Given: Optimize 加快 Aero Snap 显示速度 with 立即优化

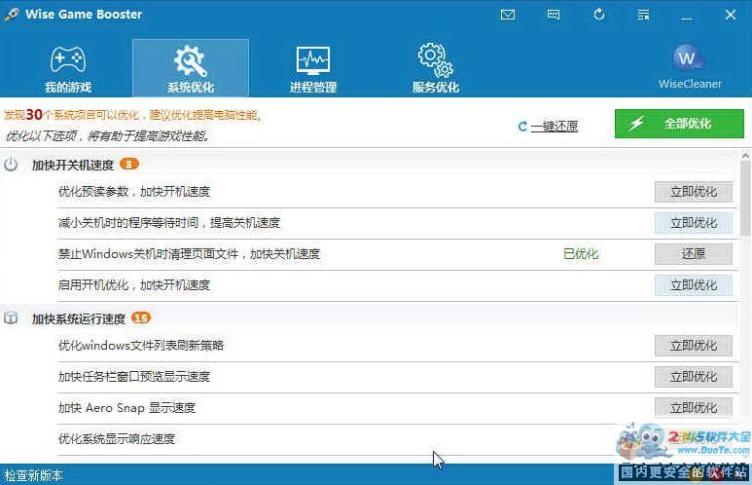Looking at the screenshot, I should [x=694, y=408].
